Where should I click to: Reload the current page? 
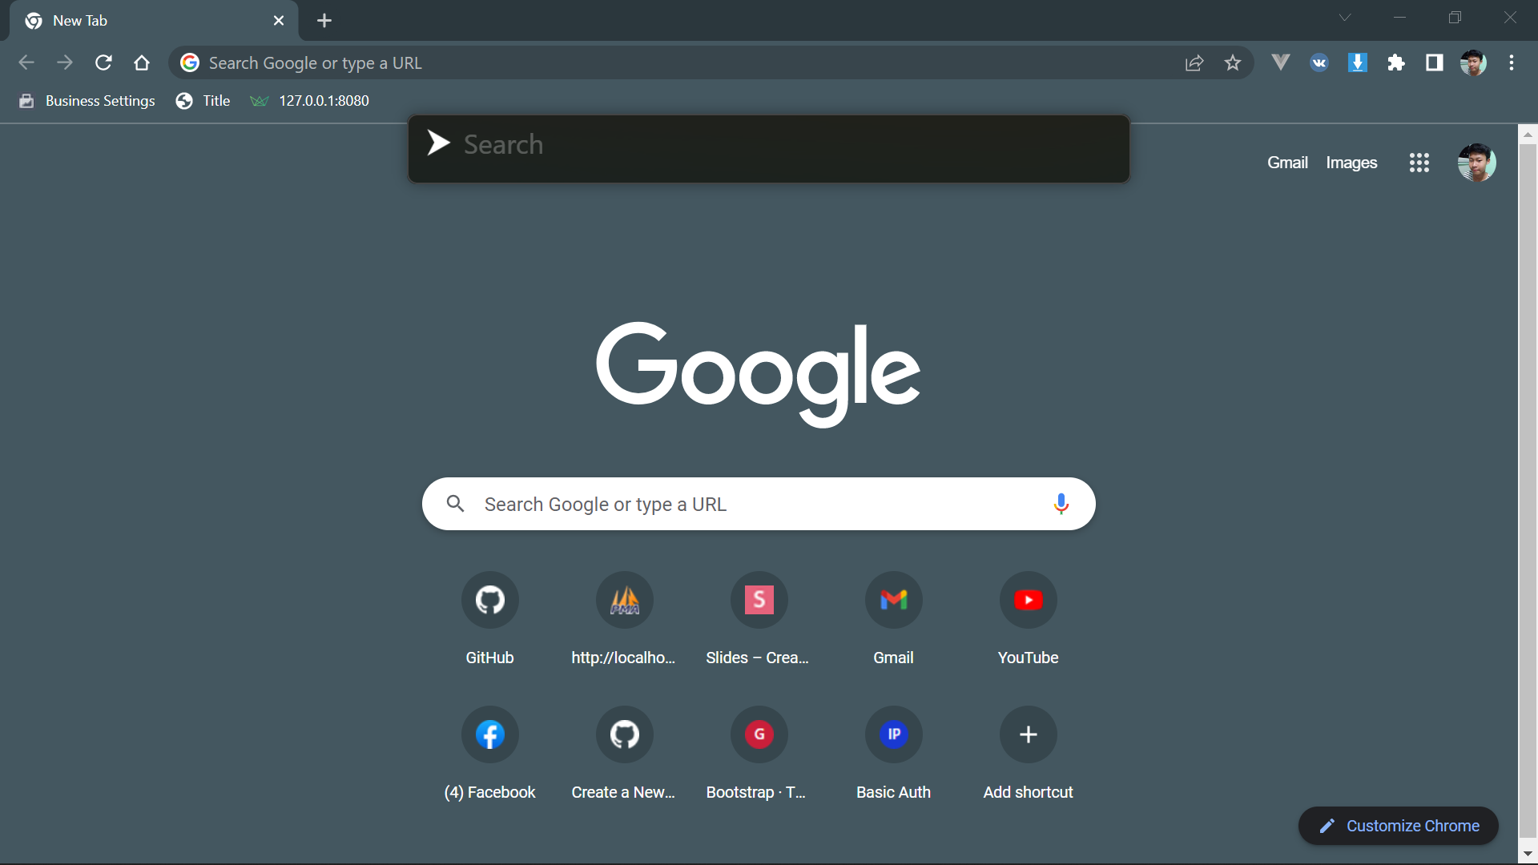pos(103,62)
